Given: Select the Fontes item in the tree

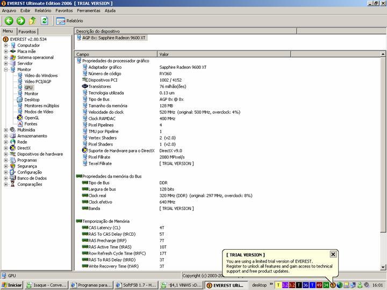Looking at the screenshot, I should tap(31, 124).
